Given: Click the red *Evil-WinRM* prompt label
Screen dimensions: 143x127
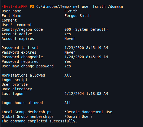Looking at the screenshot, I should coord(15,6).
